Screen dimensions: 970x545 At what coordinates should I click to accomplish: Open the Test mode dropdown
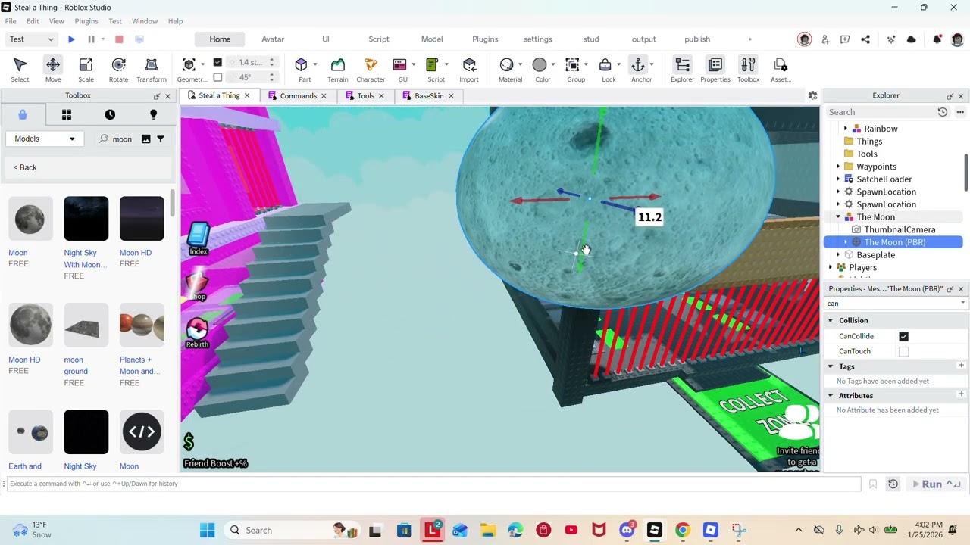pos(31,39)
